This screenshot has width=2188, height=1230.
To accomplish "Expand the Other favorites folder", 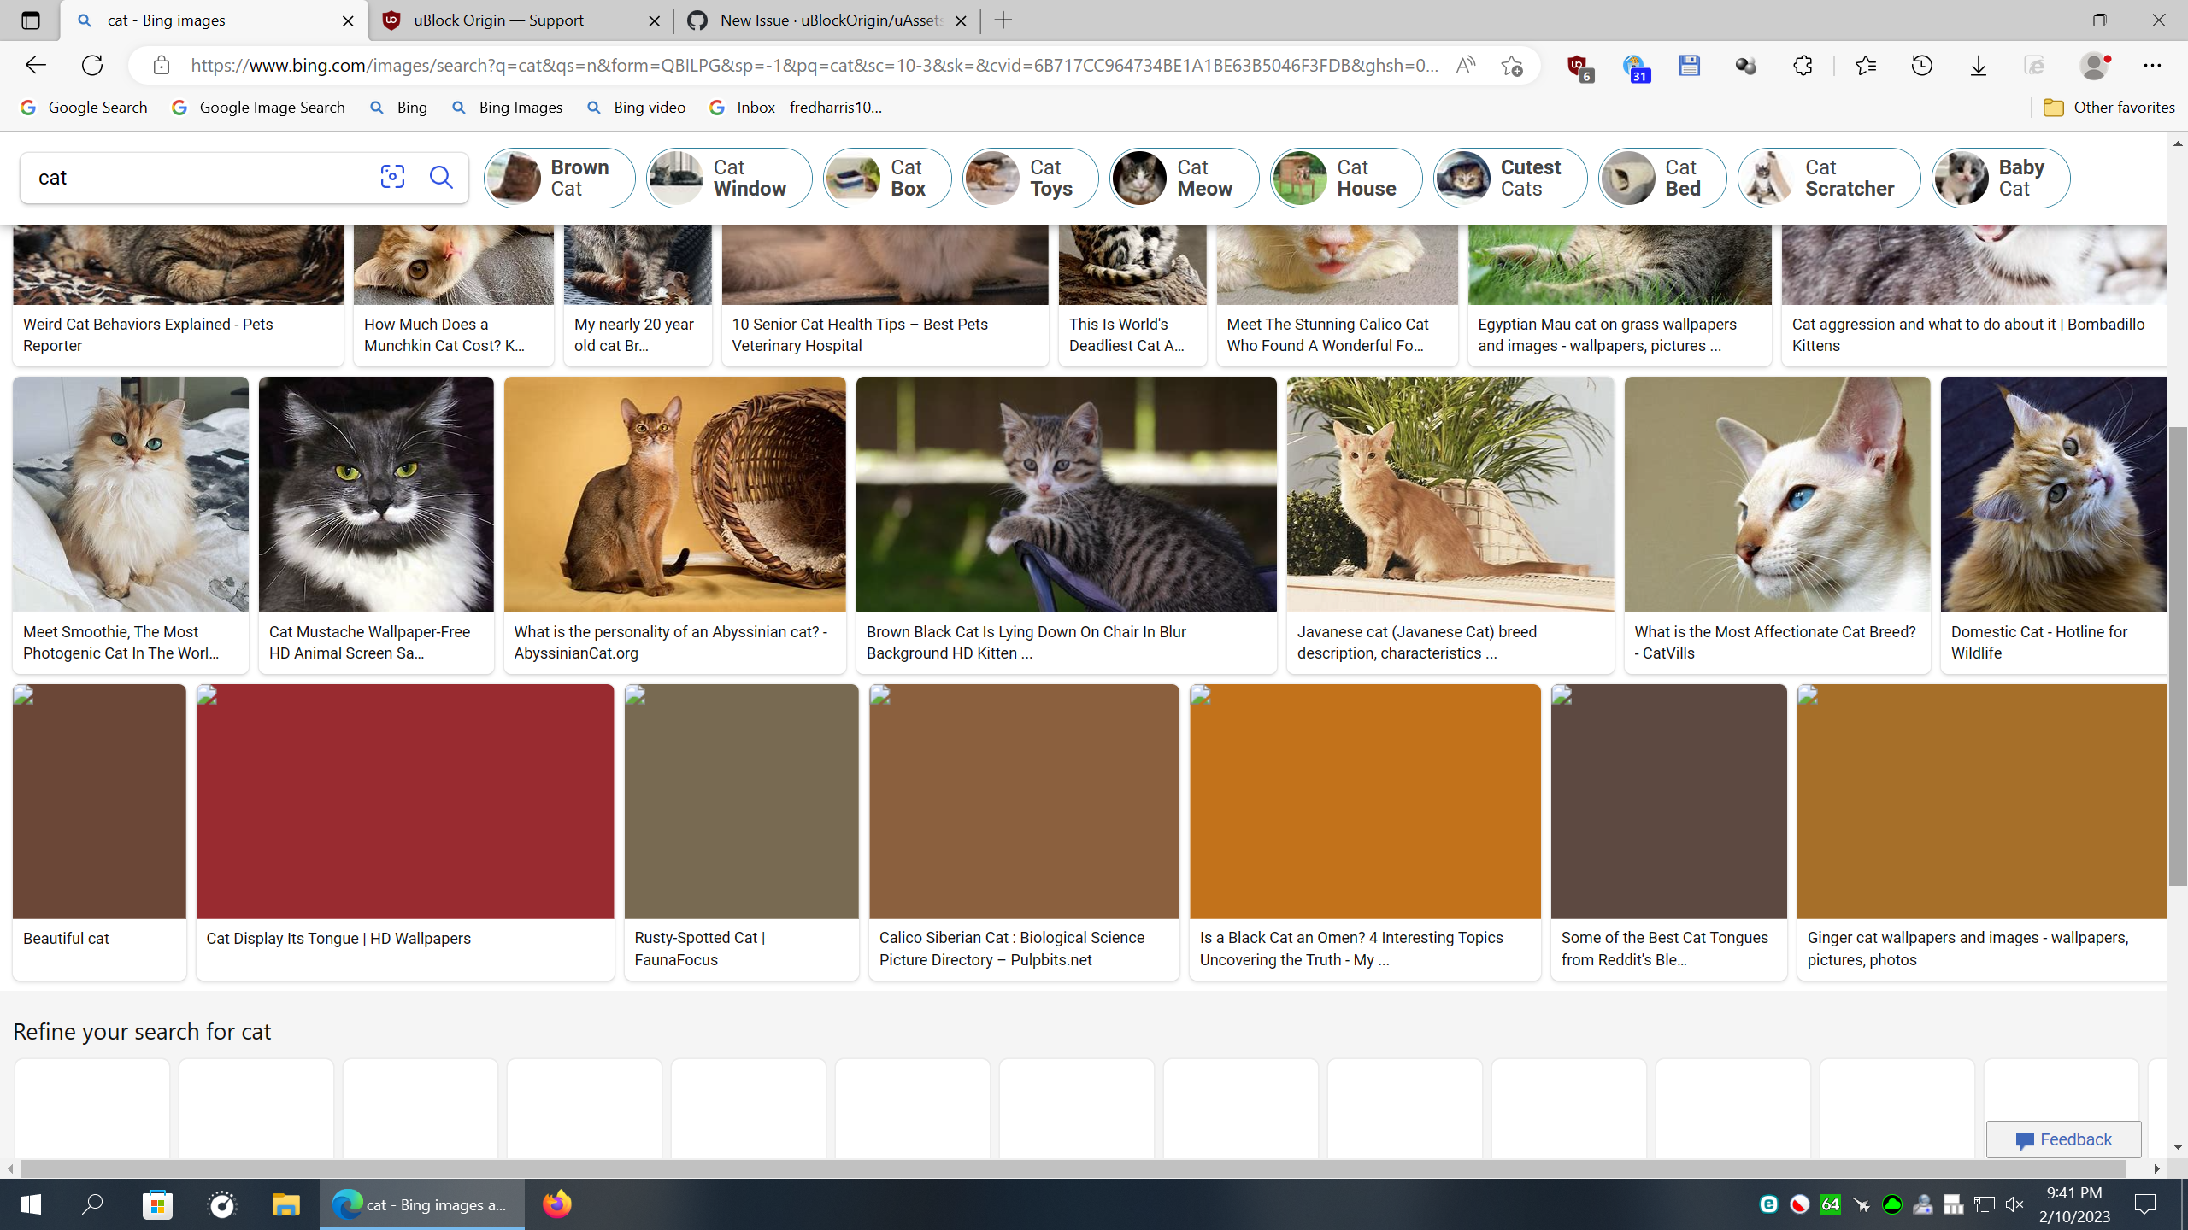I will 2109,107.
